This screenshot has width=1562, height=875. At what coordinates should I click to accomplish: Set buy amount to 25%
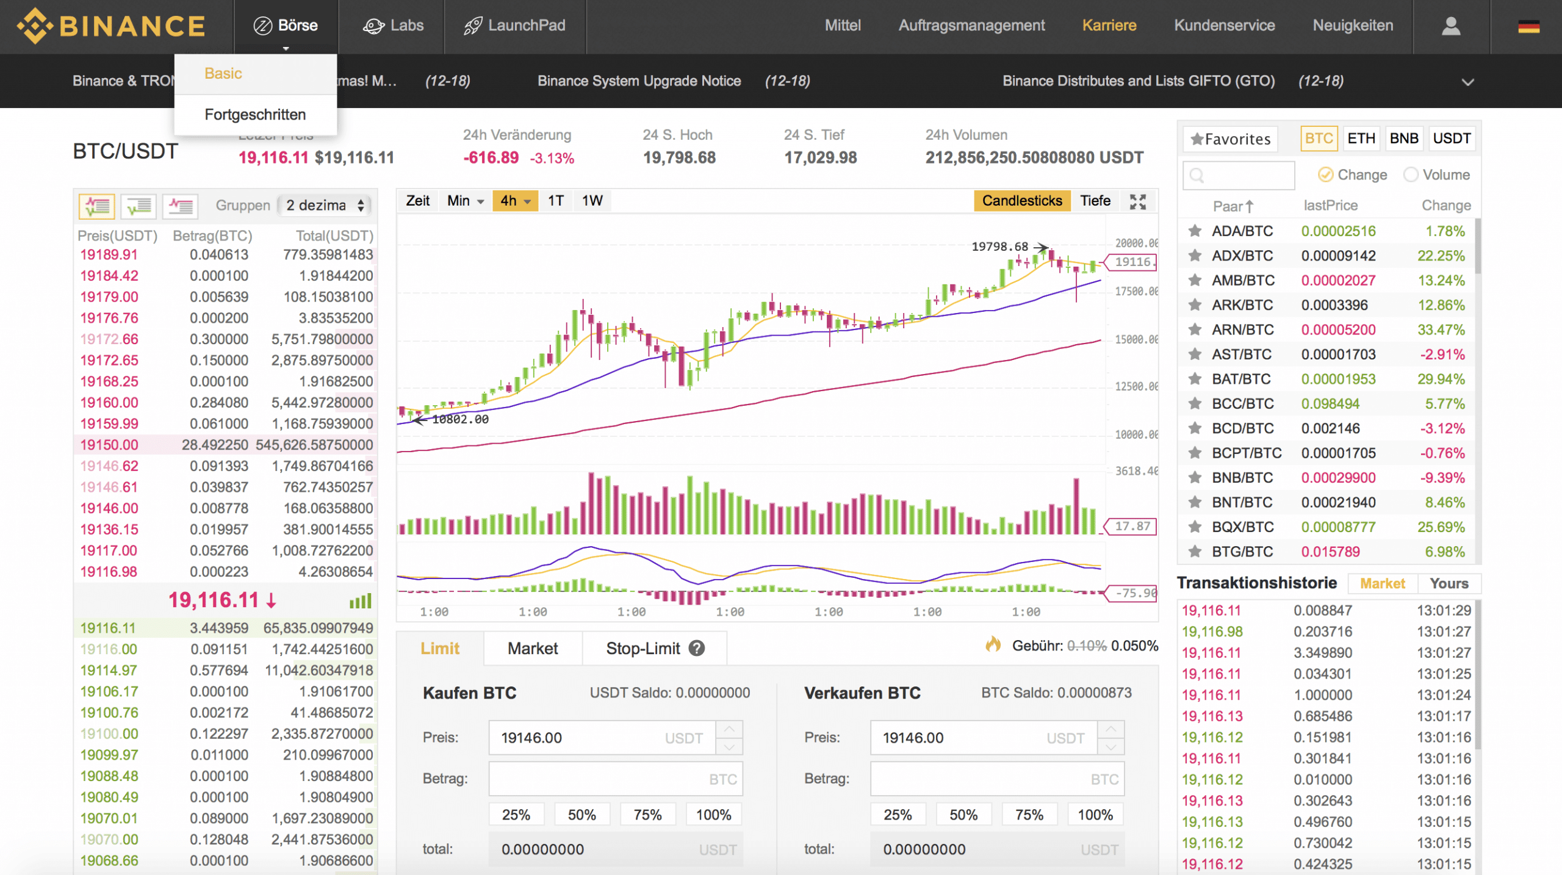[x=516, y=815]
